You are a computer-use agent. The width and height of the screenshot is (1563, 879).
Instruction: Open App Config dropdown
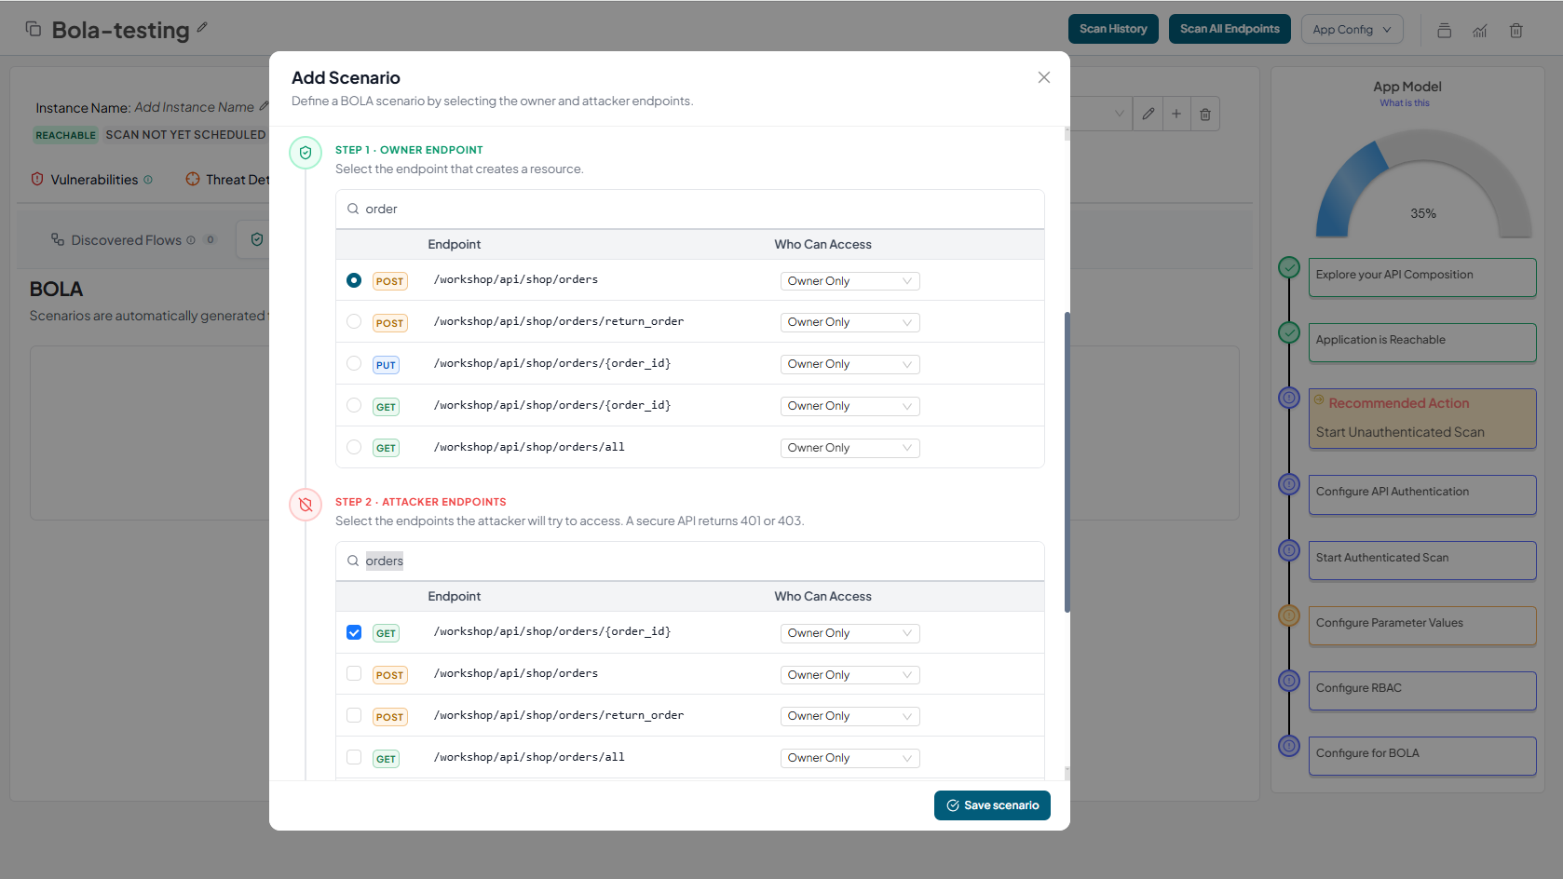tap(1352, 29)
